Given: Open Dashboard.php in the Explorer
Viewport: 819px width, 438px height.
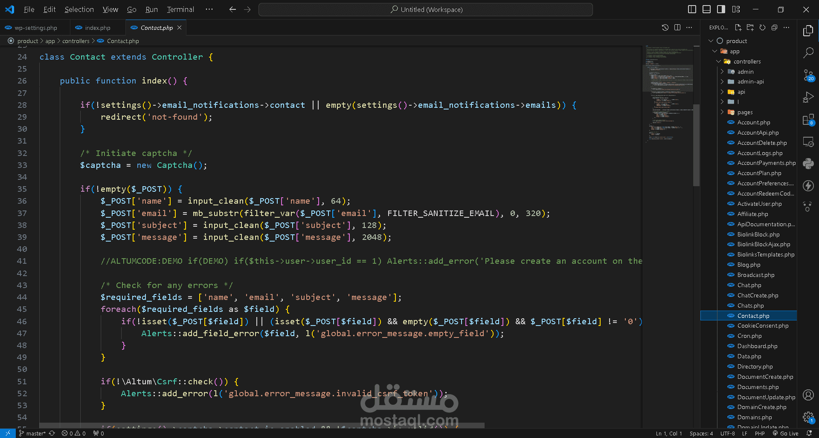Looking at the screenshot, I should coord(757,346).
